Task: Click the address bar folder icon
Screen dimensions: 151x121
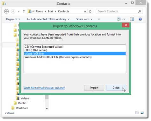Action: point(30,11)
